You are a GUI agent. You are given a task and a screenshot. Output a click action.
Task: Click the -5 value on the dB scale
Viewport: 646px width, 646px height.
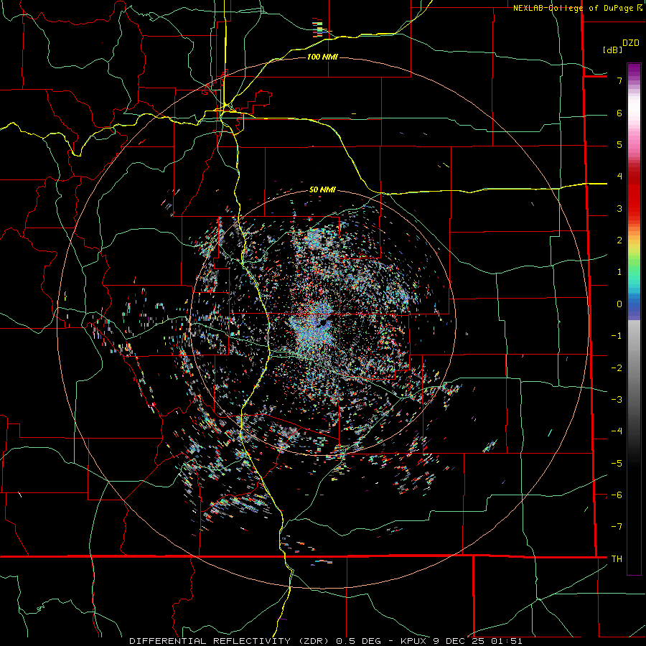[x=617, y=464]
